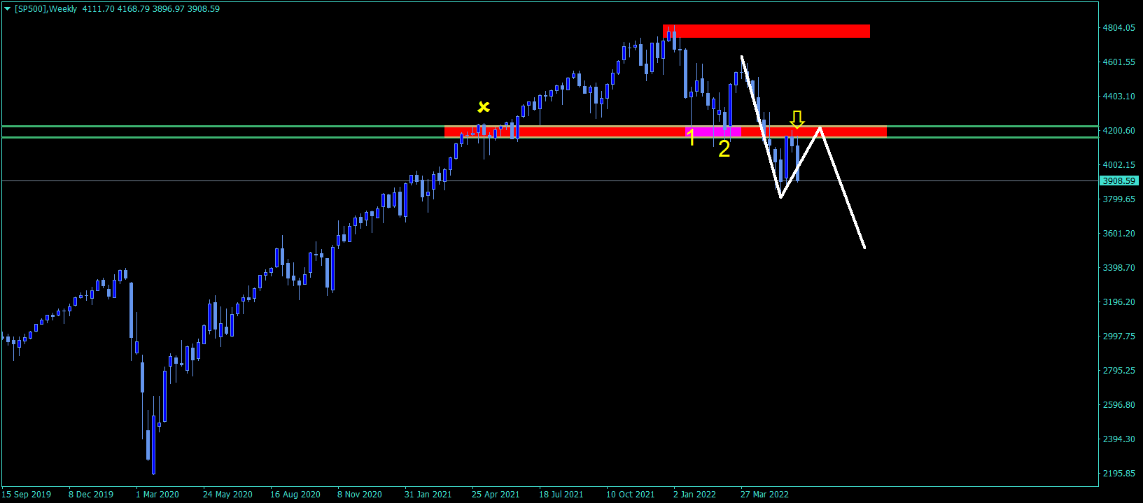Image resolution: width=1143 pixels, height=503 pixels.
Task: Click the [SP500],Weekly chart title
Action: [x=46, y=9]
